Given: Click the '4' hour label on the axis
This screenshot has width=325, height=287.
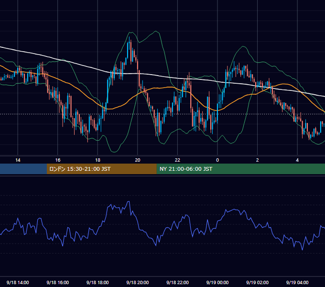Looking at the screenshot, I should tap(297, 160).
